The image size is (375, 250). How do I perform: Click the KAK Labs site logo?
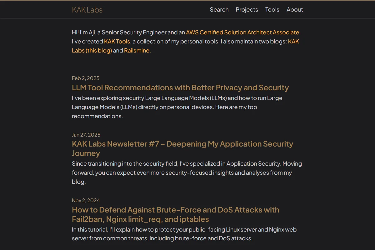tap(87, 10)
